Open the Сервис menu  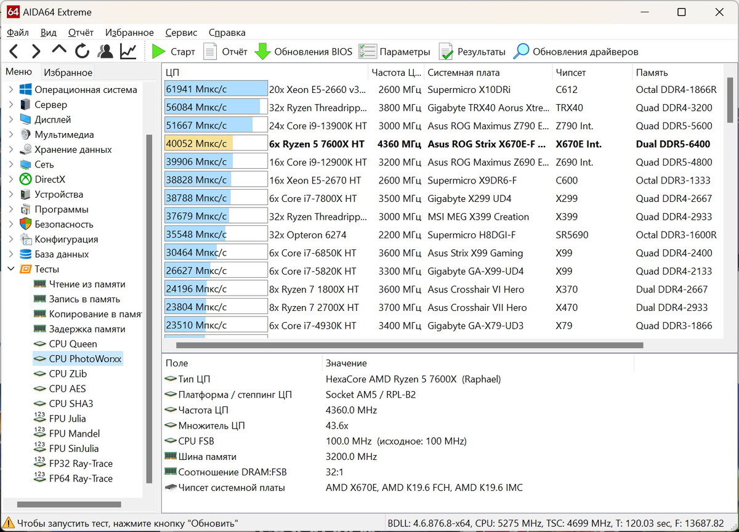point(181,33)
